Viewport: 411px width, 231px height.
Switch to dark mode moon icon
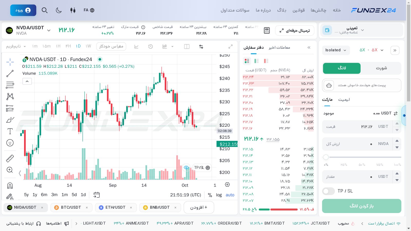pos(59,10)
